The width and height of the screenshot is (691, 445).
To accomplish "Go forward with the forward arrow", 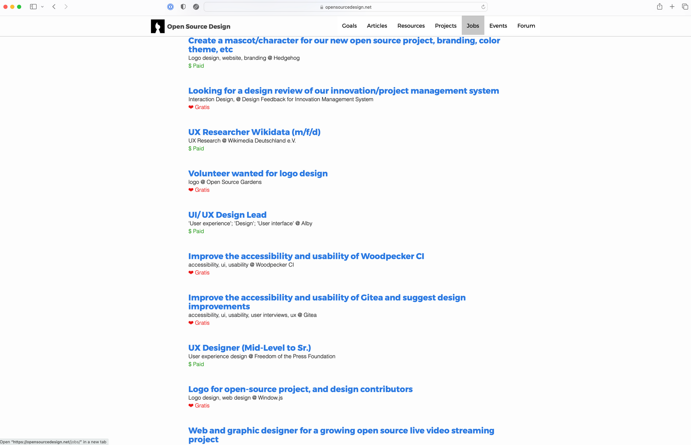I will pyautogui.click(x=66, y=7).
